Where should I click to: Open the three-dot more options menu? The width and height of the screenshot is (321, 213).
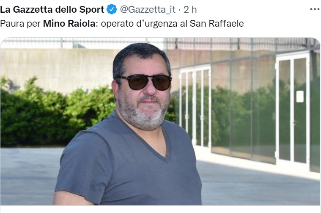click(315, 9)
